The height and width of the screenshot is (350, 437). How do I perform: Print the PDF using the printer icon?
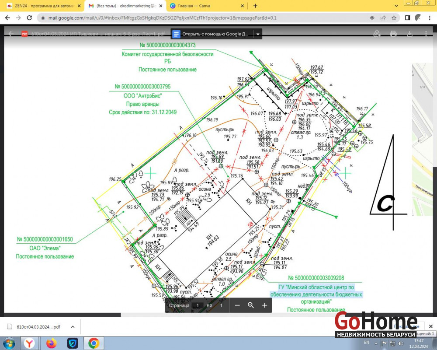click(393, 34)
